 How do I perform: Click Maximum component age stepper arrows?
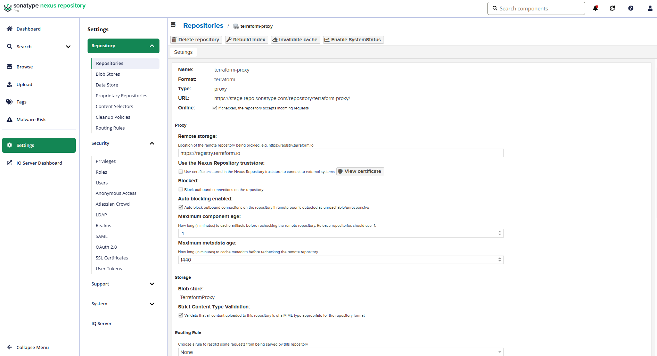click(x=500, y=233)
